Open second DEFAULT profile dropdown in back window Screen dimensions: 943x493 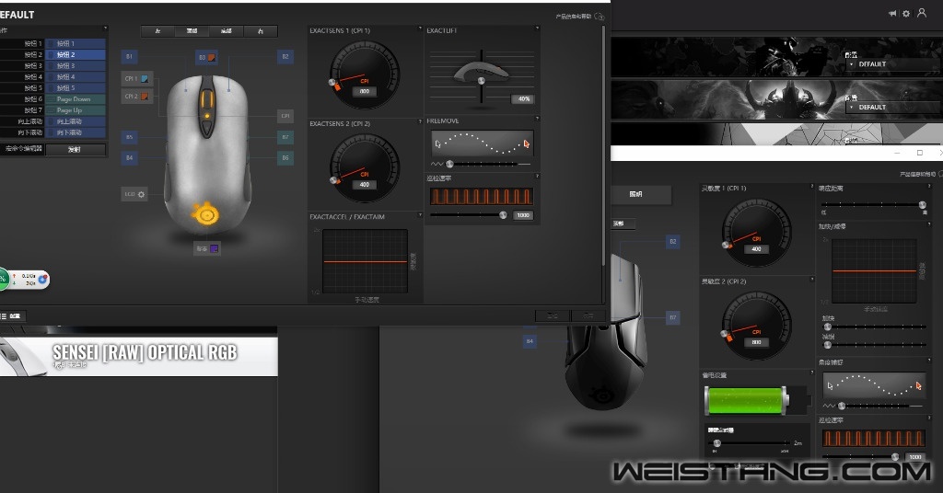[893, 108]
